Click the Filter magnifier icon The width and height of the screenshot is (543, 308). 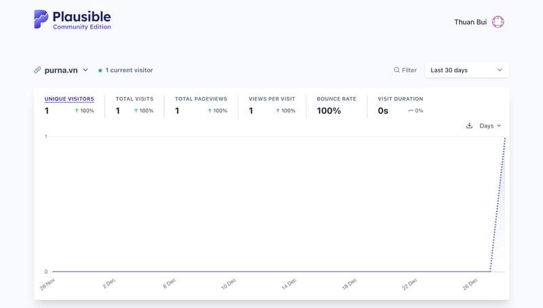point(397,70)
